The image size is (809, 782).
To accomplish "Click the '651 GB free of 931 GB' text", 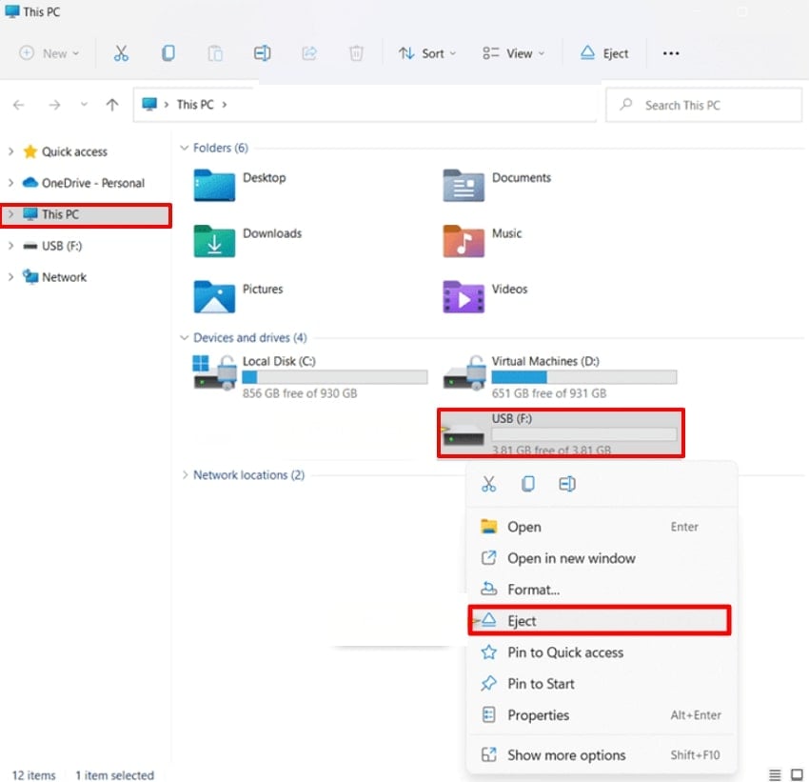I will click(549, 393).
